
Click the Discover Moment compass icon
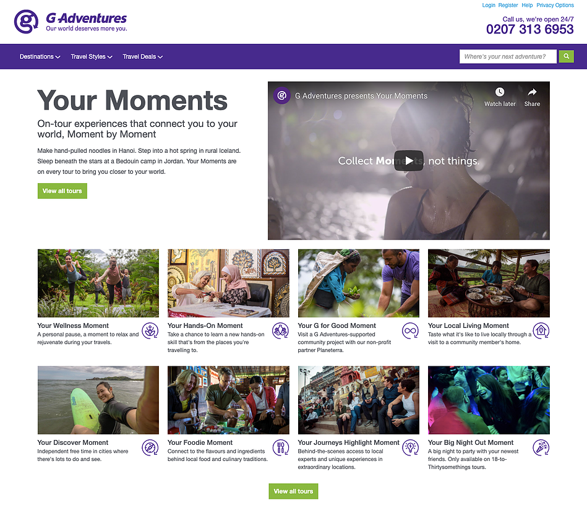(x=150, y=447)
